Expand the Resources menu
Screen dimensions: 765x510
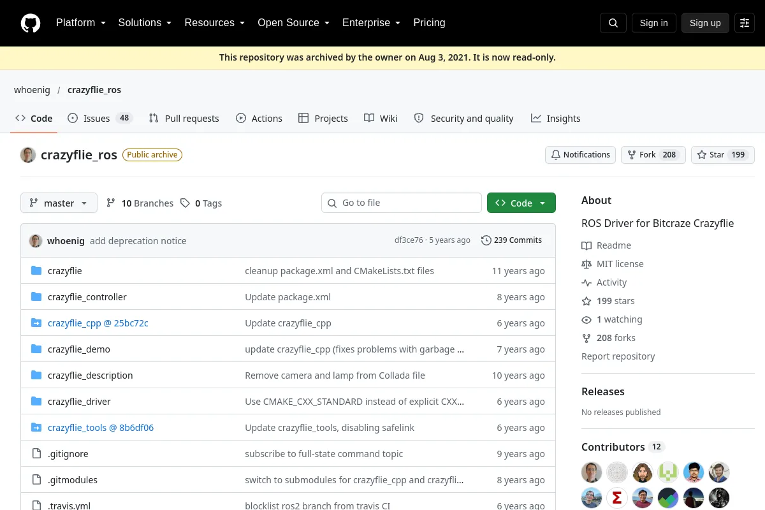(x=215, y=23)
